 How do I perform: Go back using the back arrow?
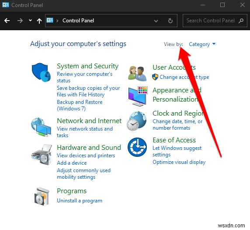[x=7, y=21]
